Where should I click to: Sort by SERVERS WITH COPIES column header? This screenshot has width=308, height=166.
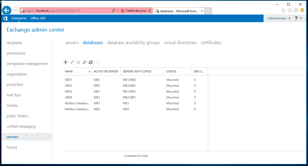pos(143,71)
